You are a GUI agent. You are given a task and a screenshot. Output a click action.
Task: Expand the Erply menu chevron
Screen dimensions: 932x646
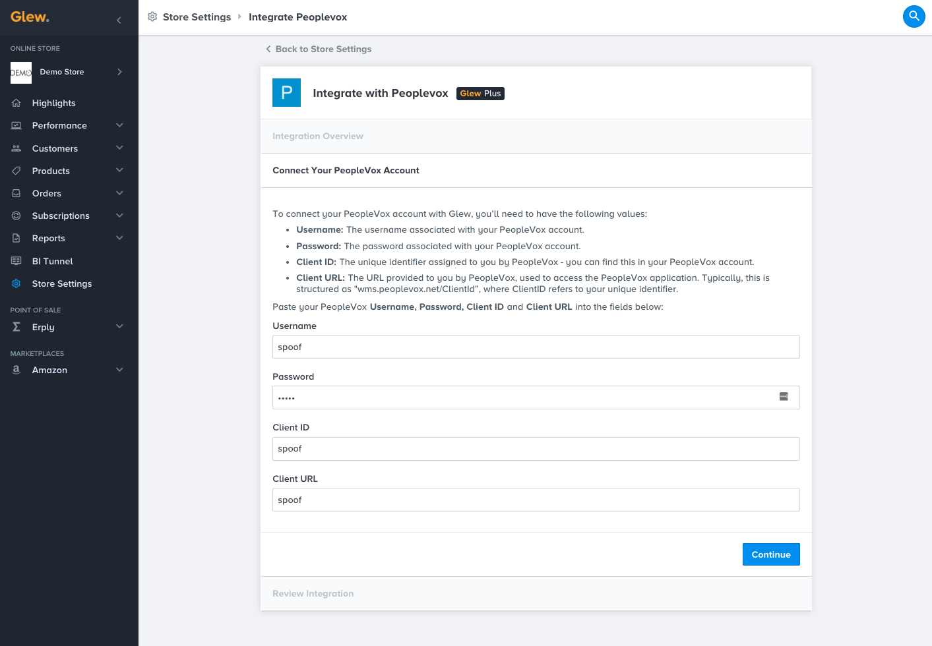click(x=119, y=326)
